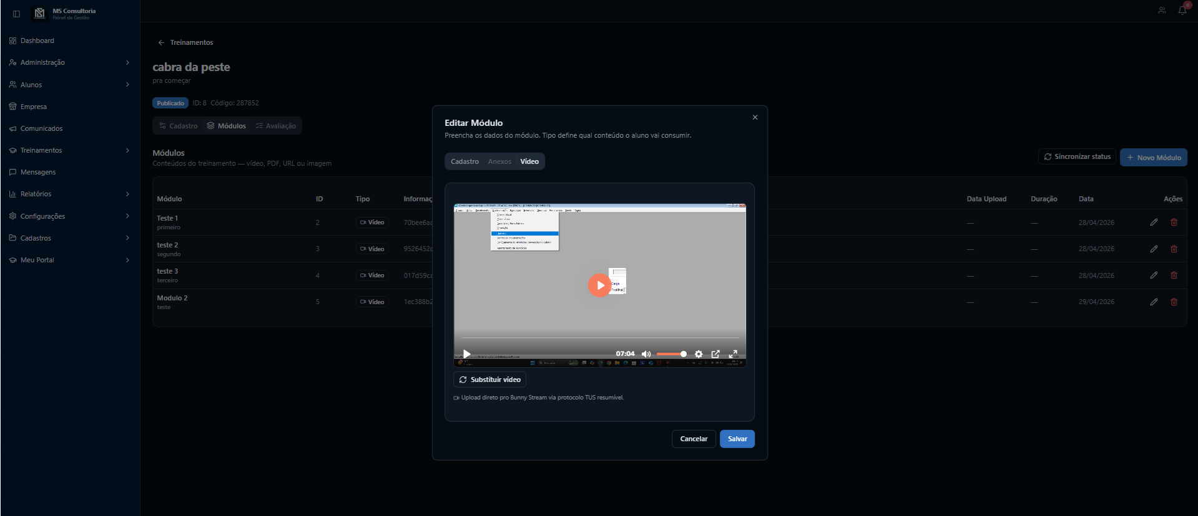The height and width of the screenshot is (516, 1198).
Task: Click the Novo Módulo button
Action: (x=1154, y=158)
